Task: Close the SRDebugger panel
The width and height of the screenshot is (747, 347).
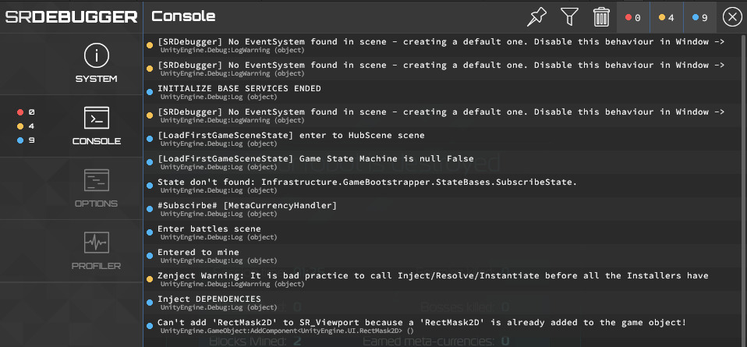Action: coord(732,17)
